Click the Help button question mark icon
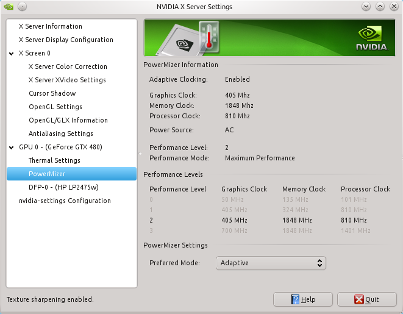Image resolution: width=403 pixels, height=314 pixels. click(295, 299)
